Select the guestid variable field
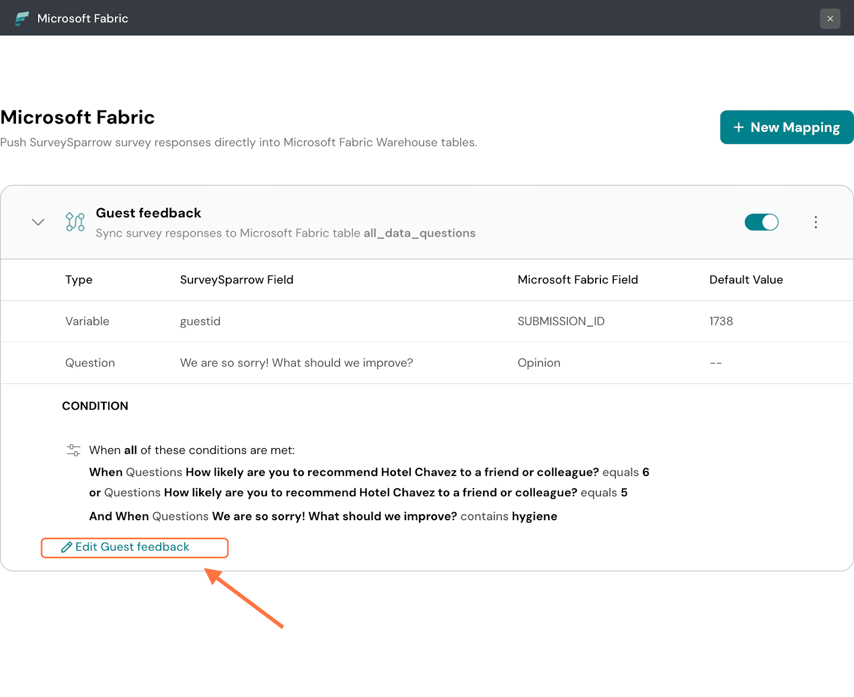 [x=200, y=322]
